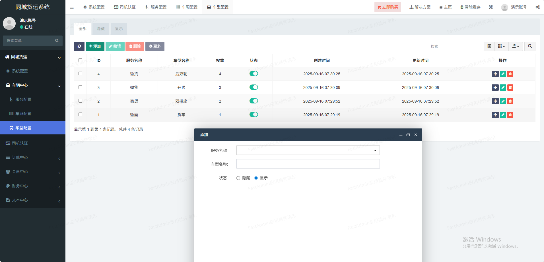This screenshot has width=544, height=262.
Task: Click the 车型名称 input field in dialog
Action: click(x=308, y=164)
